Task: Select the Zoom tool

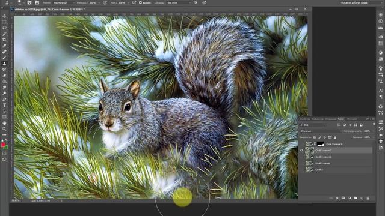Action: point(4,129)
